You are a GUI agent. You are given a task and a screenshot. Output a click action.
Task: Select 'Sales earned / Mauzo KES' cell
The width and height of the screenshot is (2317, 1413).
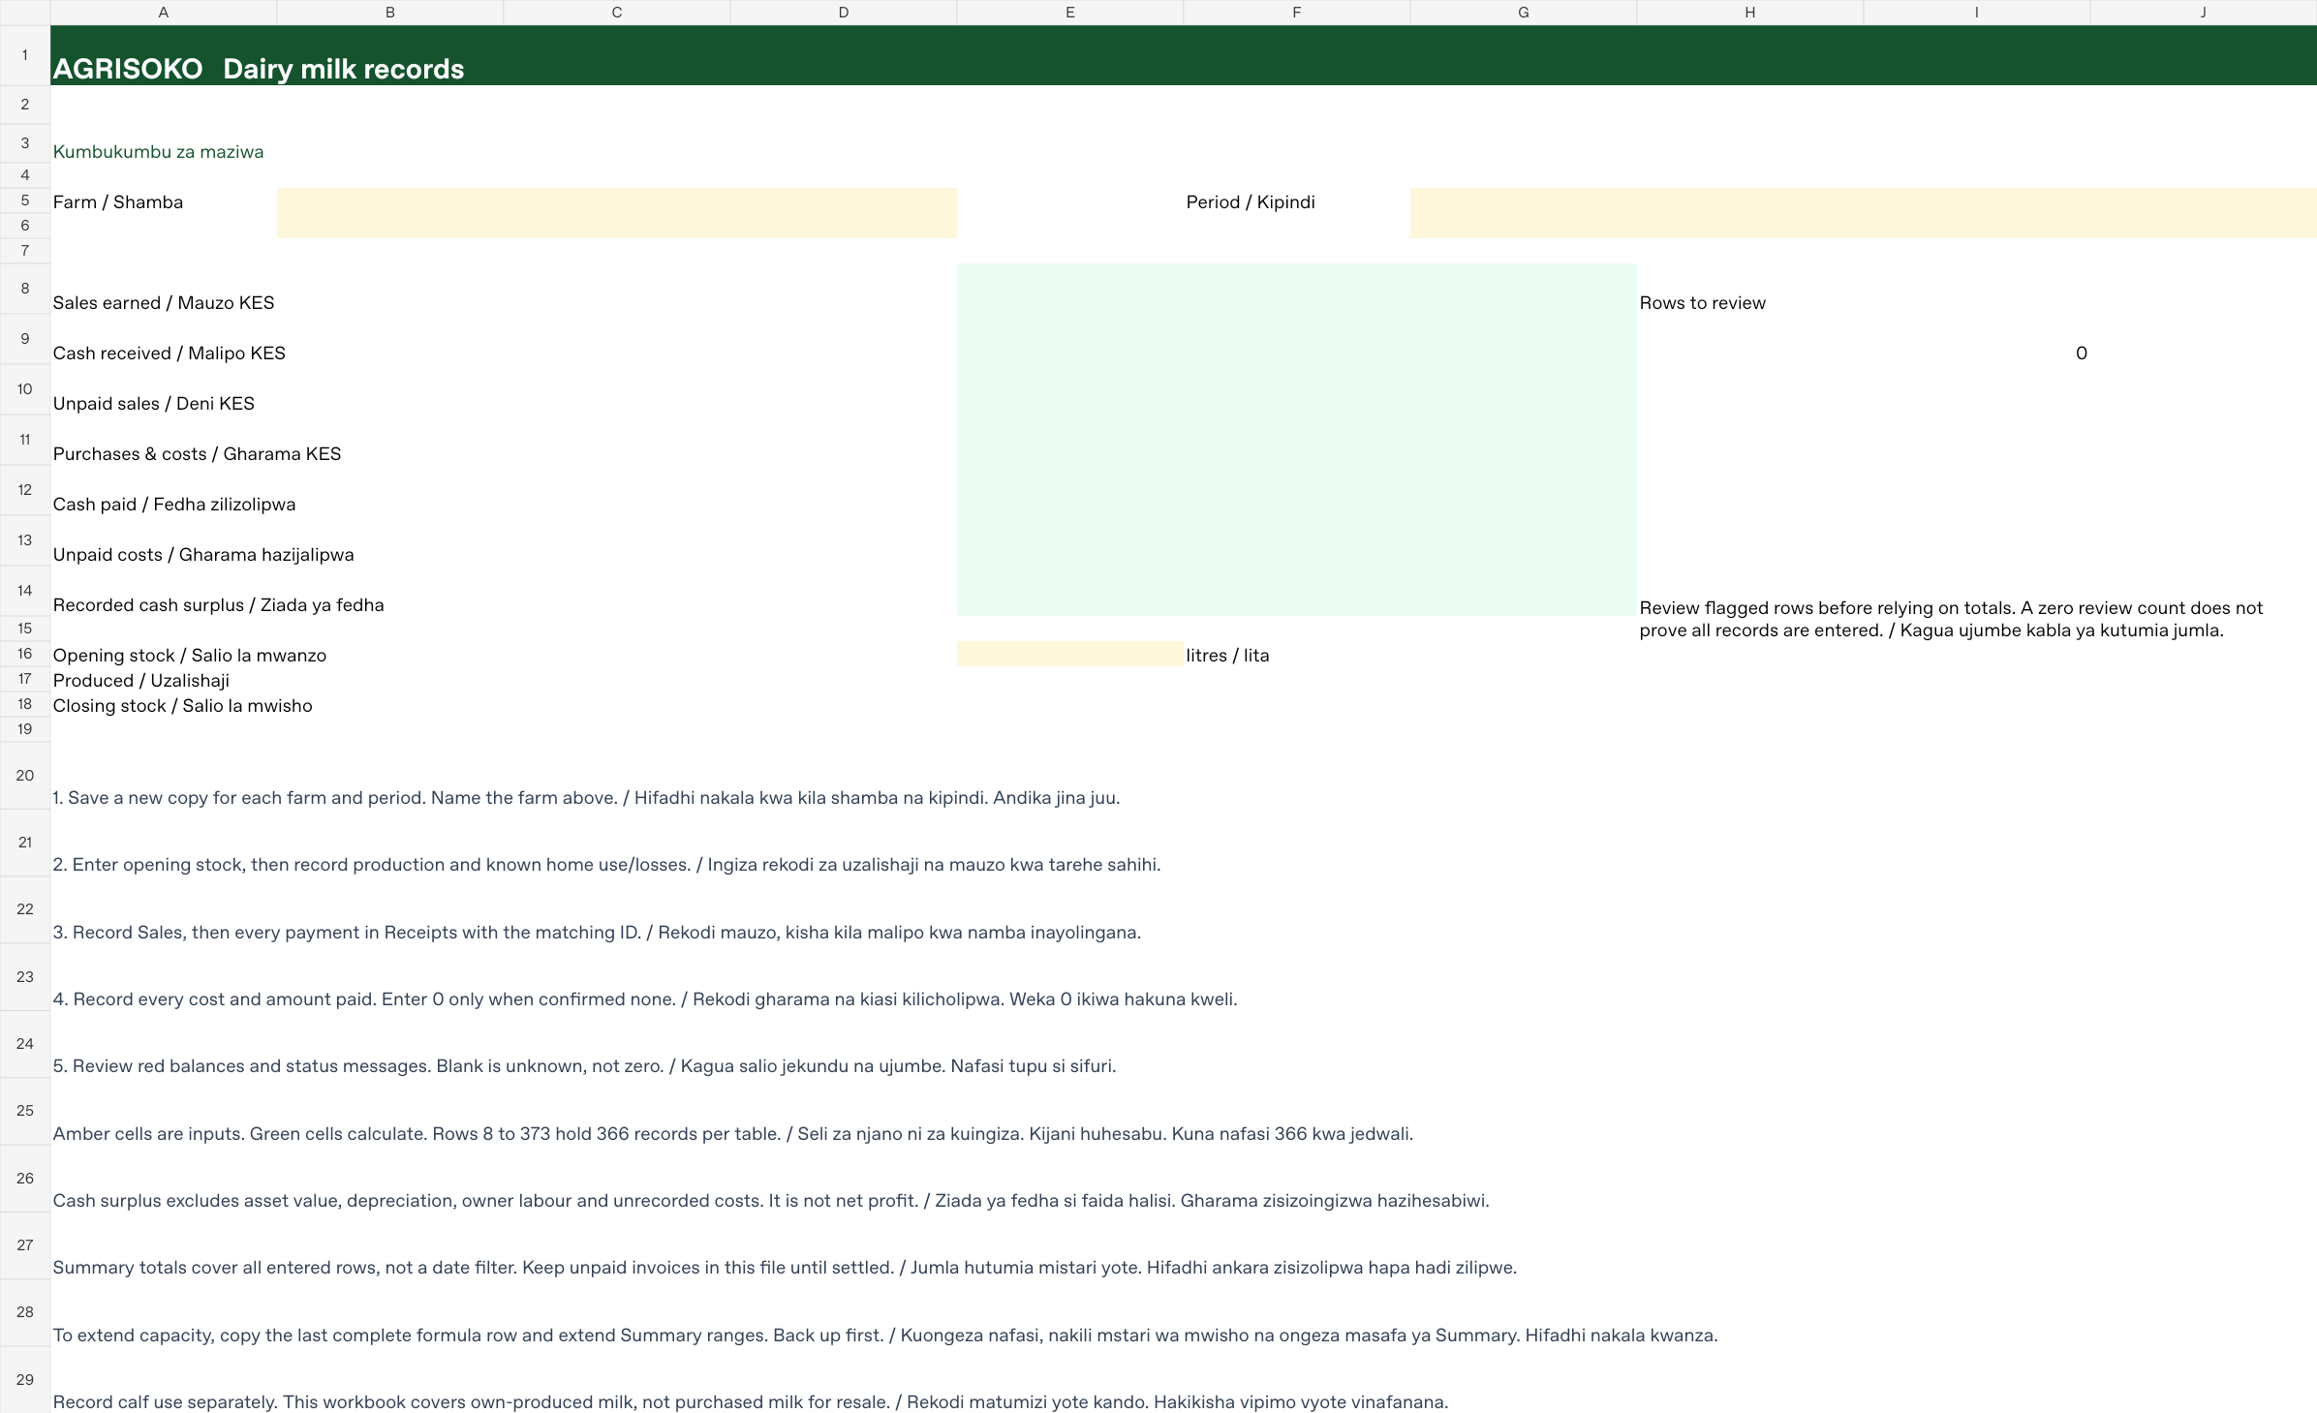click(x=164, y=303)
